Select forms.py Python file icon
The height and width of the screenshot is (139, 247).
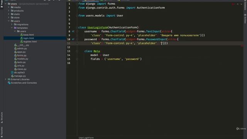point(15,55)
